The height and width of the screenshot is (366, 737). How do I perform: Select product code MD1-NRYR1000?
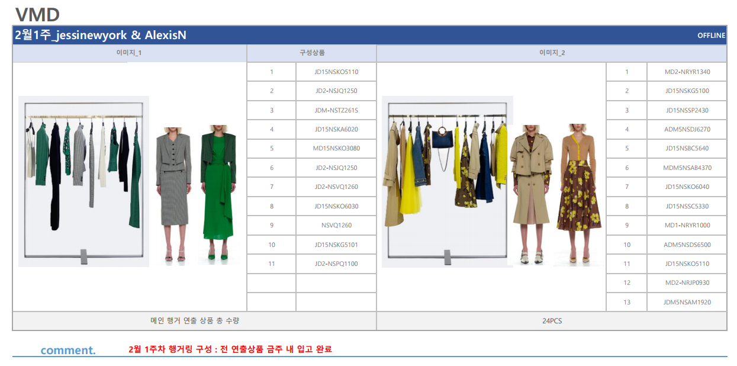pyautogui.click(x=687, y=225)
